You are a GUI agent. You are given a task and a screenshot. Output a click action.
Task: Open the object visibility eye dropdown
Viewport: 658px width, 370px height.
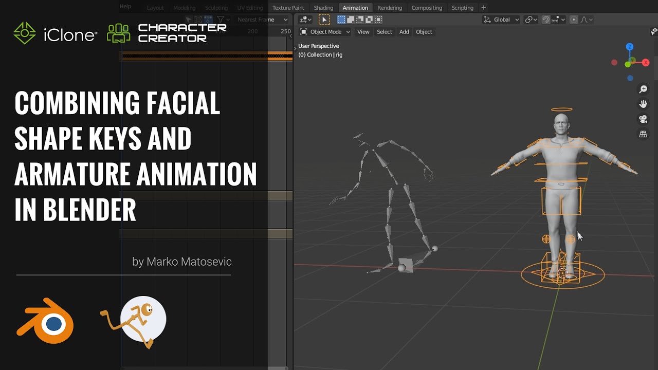(x=654, y=32)
